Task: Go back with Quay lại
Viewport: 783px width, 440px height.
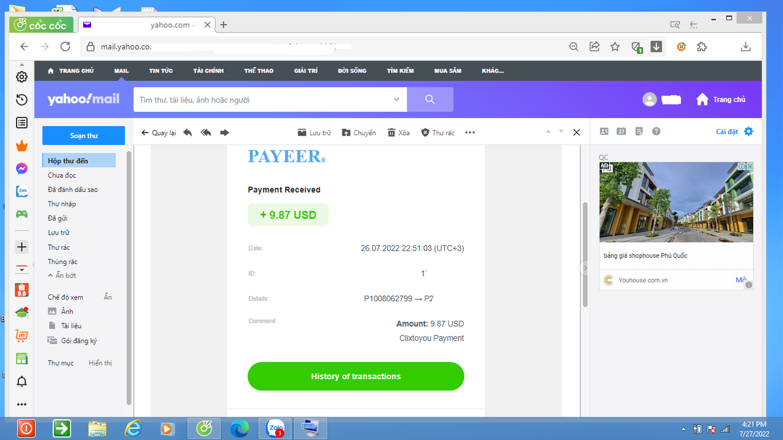Action: (x=158, y=133)
